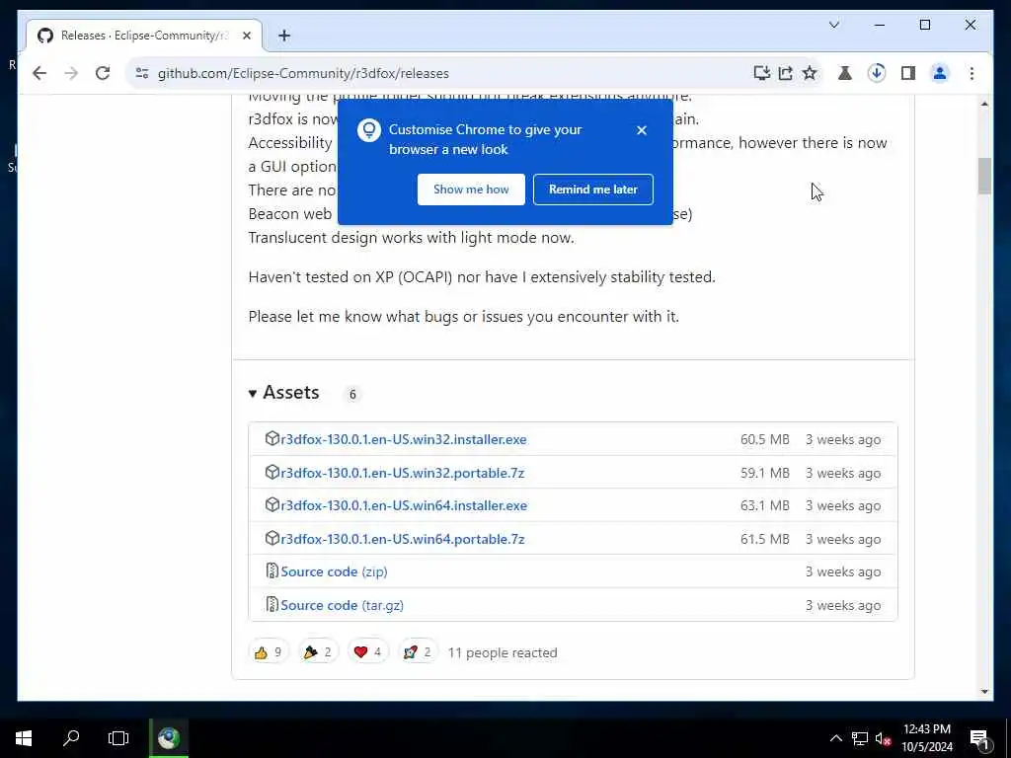The image size is (1011, 758).
Task: Click the scrollbar up arrow
Action: [984, 104]
